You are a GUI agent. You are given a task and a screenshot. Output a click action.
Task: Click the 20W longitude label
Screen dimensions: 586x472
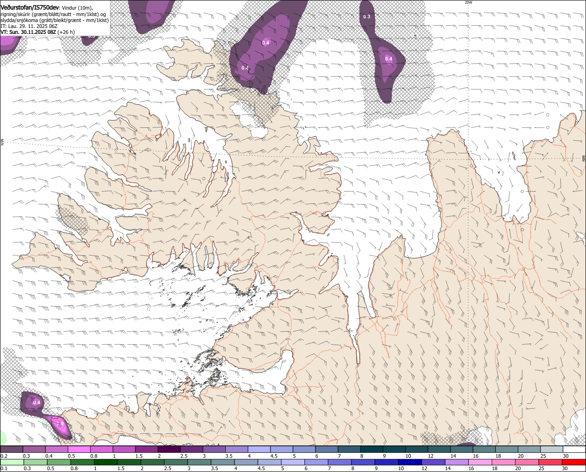[x=468, y=2]
